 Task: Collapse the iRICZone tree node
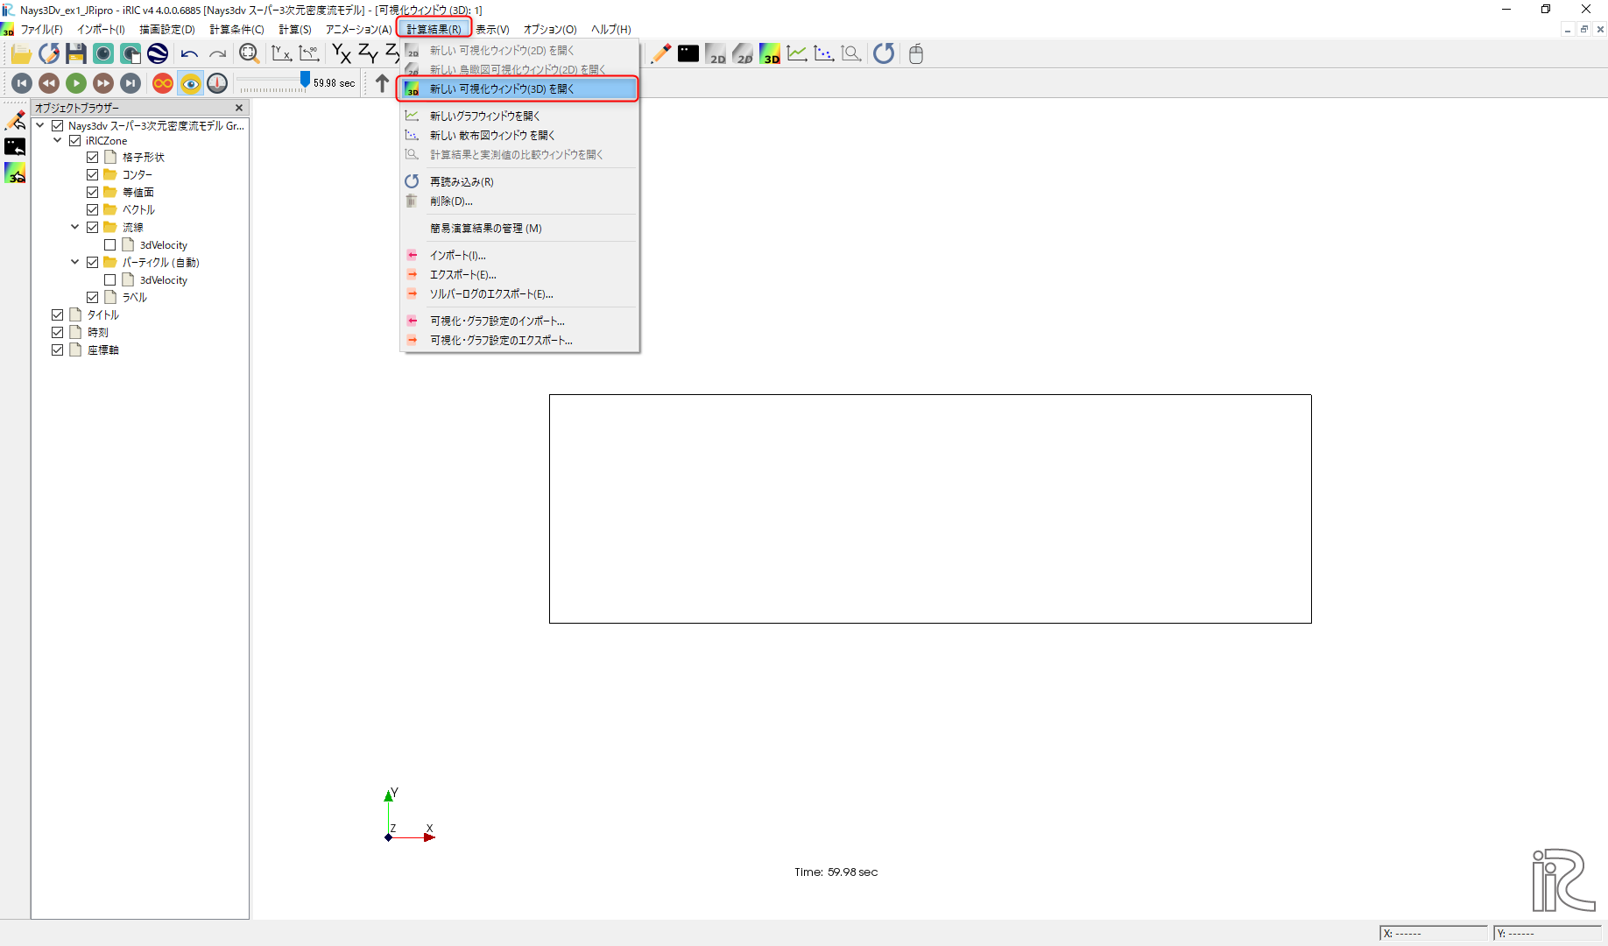click(58, 140)
